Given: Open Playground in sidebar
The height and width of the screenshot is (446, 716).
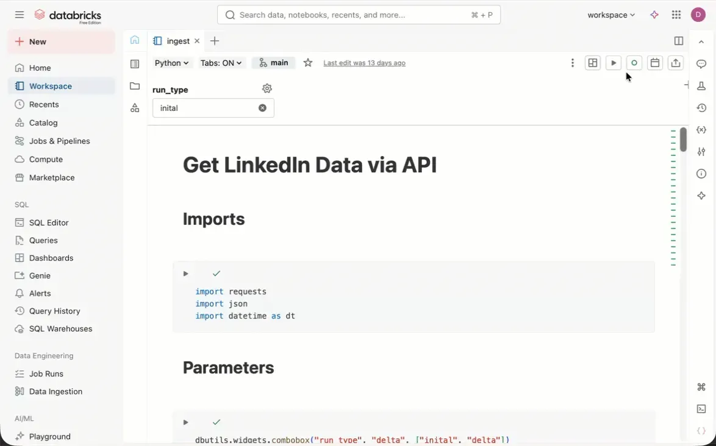Looking at the screenshot, I should tap(62, 436).
